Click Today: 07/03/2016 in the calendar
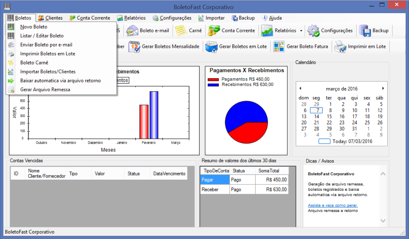 click(x=352, y=142)
